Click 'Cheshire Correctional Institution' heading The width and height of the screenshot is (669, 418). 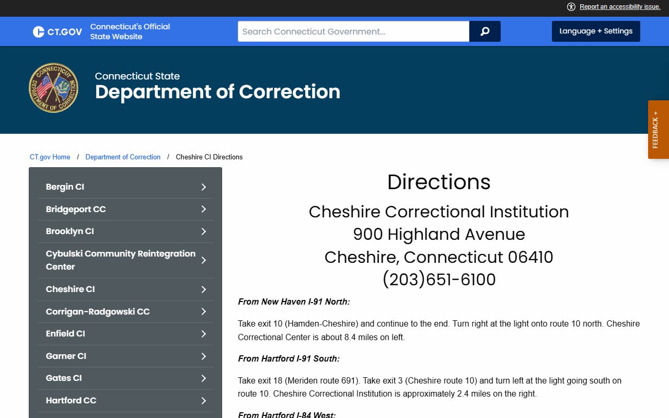439,212
